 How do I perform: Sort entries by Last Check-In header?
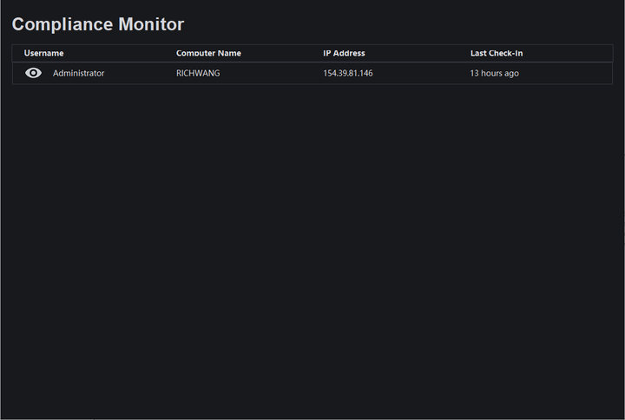497,53
